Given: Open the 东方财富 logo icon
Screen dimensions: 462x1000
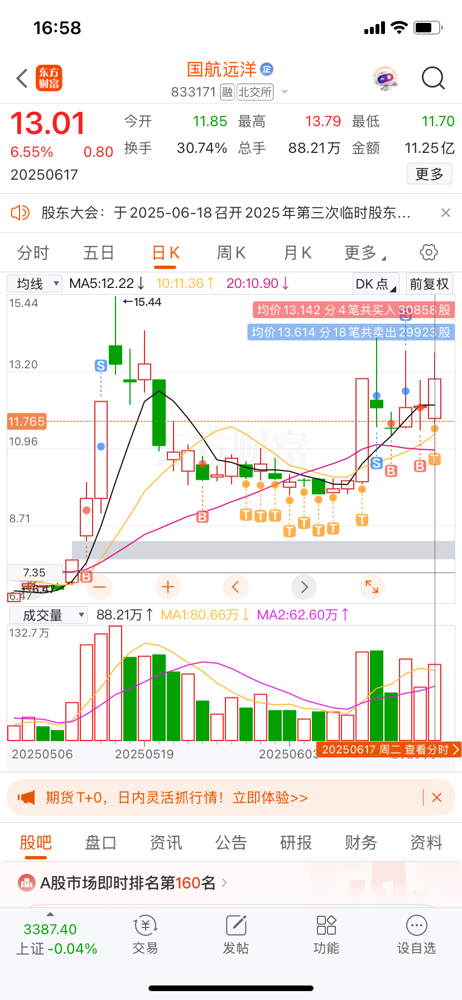Looking at the screenshot, I should (x=49, y=78).
